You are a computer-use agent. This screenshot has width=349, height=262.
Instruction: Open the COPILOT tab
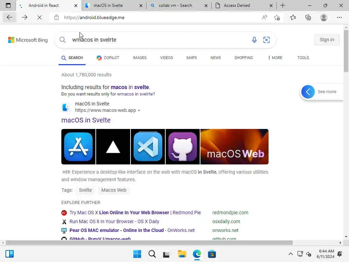pos(108,58)
